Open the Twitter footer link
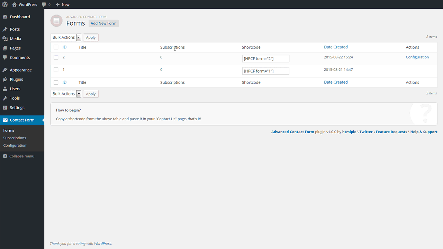 366,132
